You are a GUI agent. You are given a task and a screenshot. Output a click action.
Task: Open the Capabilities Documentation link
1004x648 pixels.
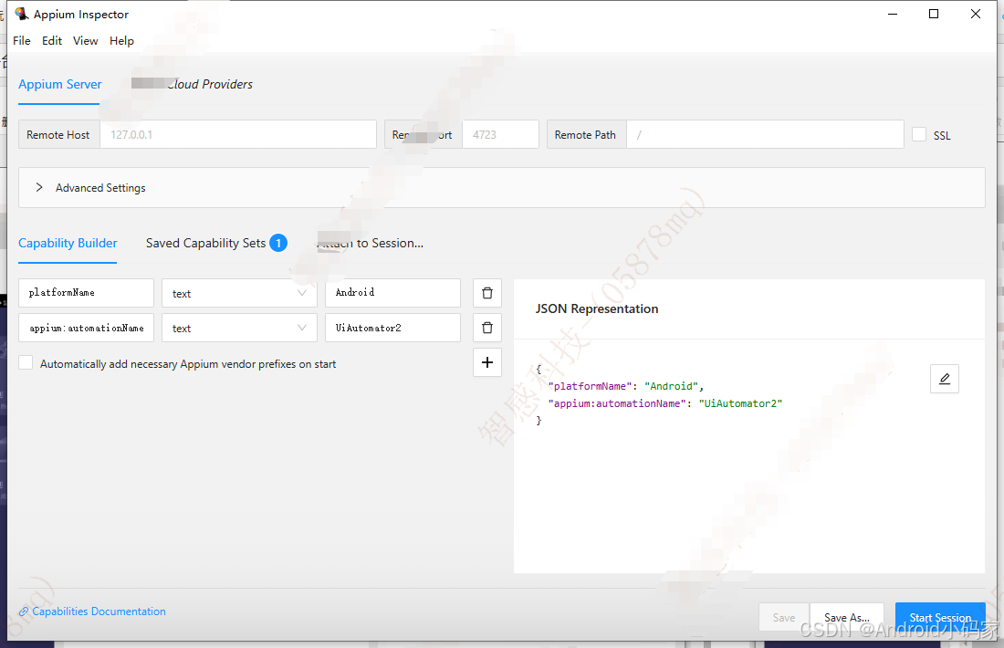pos(99,611)
